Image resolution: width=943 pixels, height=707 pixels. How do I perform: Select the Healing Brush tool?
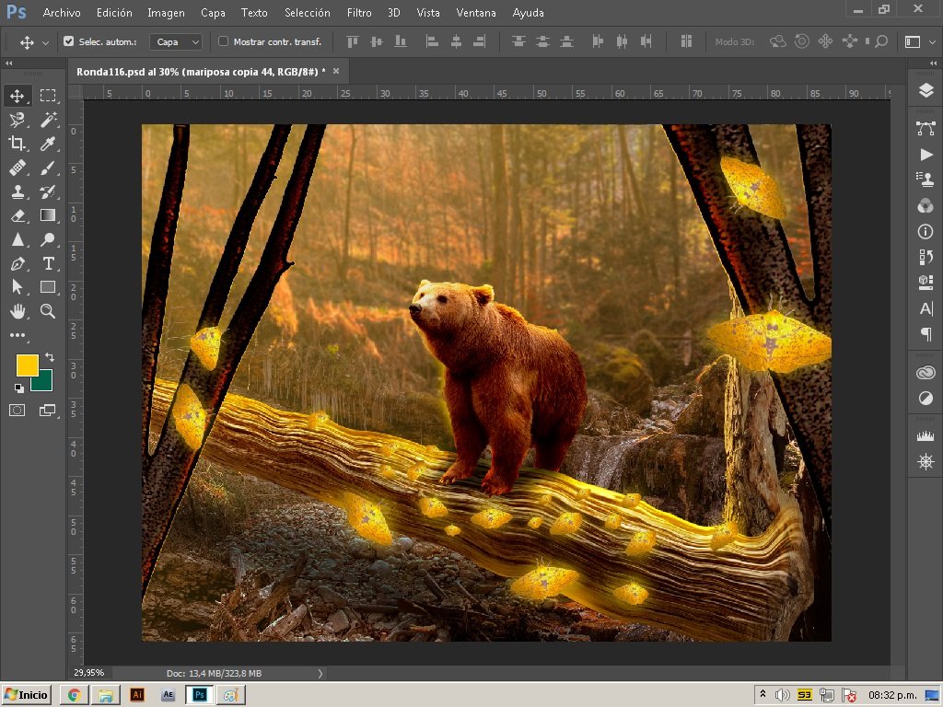tap(17, 168)
